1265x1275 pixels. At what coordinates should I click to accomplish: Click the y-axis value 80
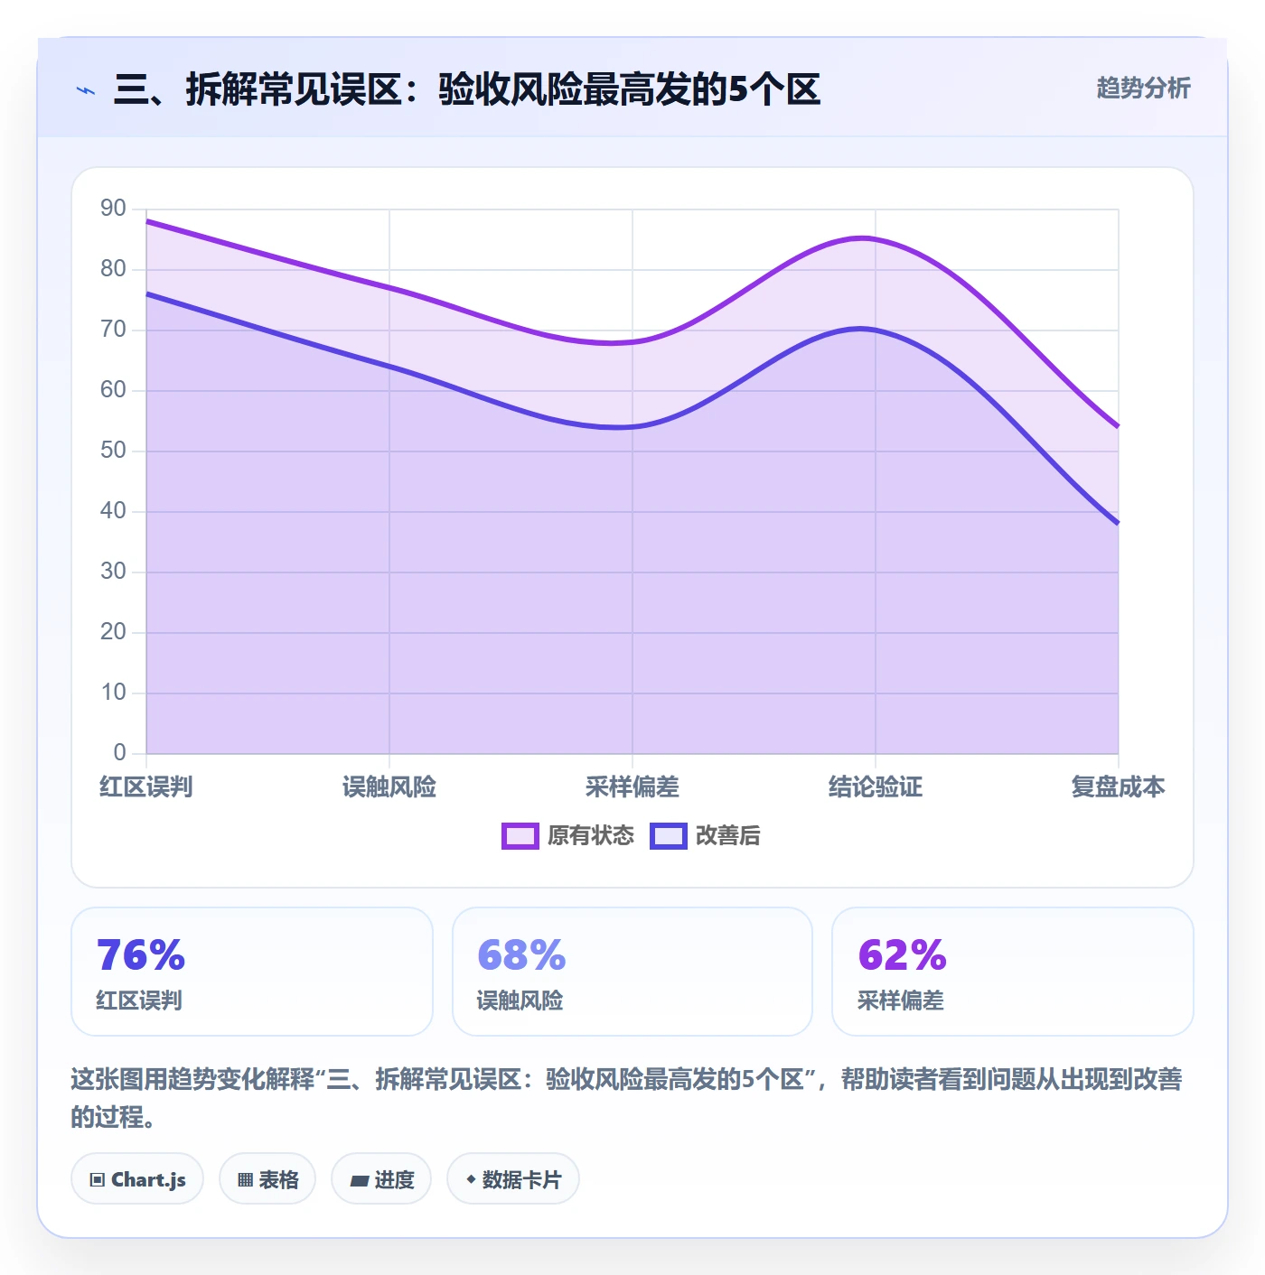[113, 269]
